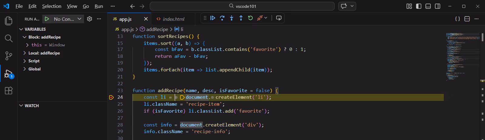Open the Edit menu

[32, 6]
